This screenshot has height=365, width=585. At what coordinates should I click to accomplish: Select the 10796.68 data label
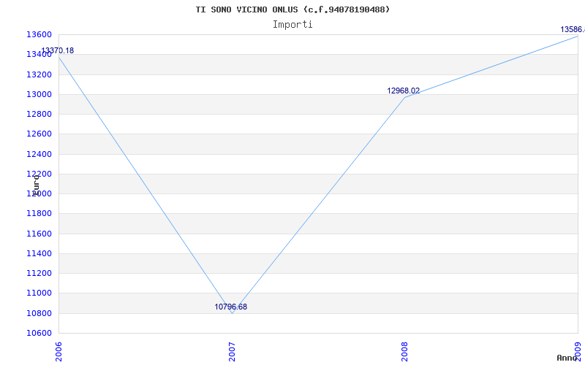point(230,307)
